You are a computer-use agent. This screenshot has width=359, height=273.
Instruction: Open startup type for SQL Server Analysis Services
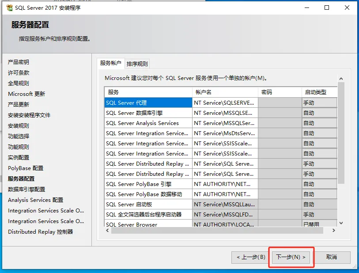click(x=319, y=123)
